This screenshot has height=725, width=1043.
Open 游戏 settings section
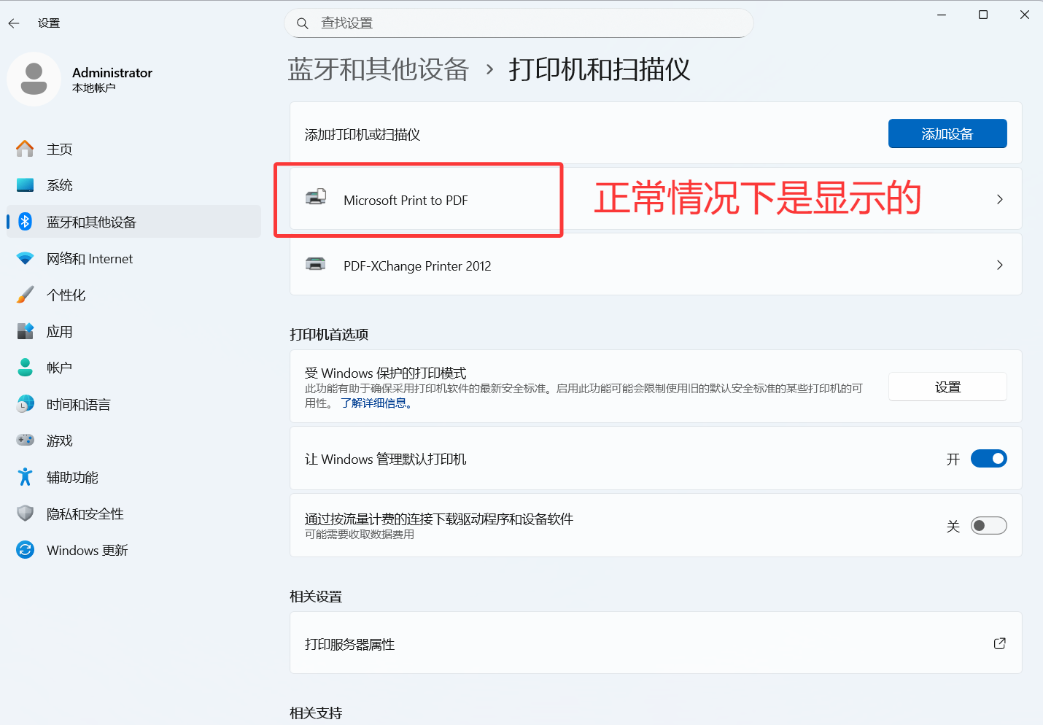click(x=133, y=441)
